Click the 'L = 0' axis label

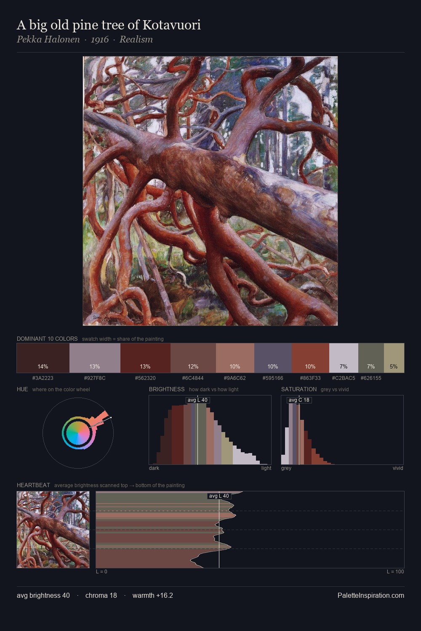tap(101, 572)
